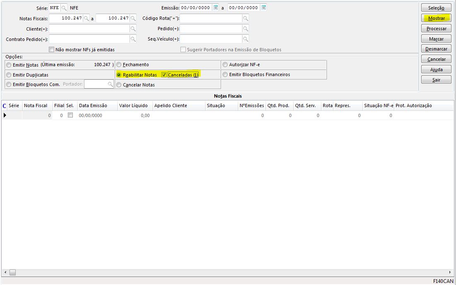The height and width of the screenshot is (285, 456).
Task: Click the Sair button
Action: [x=436, y=80]
